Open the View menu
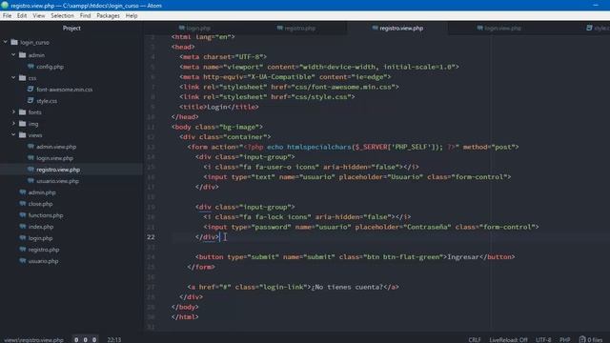Screen dimensions: 610x343 (38, 15)
